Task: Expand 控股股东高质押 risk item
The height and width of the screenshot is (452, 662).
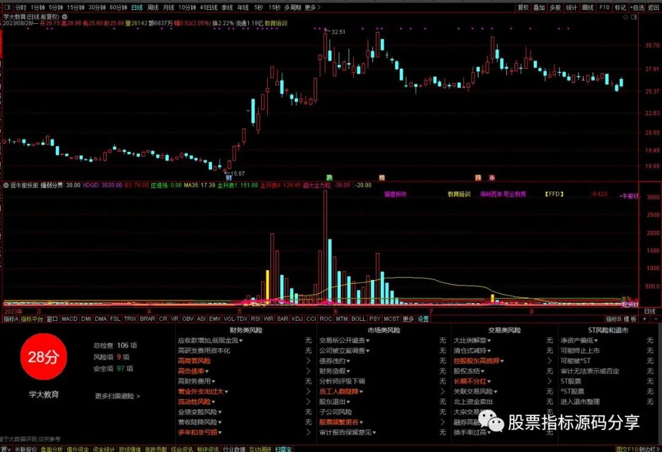Action: [479, 361]
